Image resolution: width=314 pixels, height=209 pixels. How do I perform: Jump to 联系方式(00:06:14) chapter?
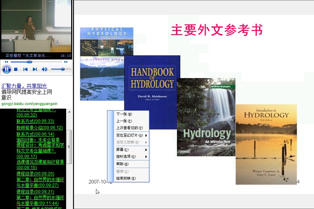[x=35, y=134]
